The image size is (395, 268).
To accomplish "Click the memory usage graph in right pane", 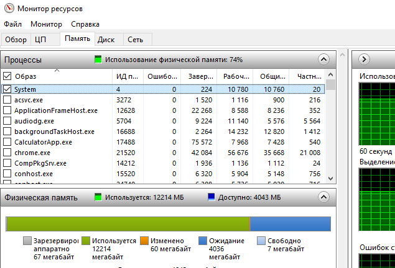I will click(377, 114).
